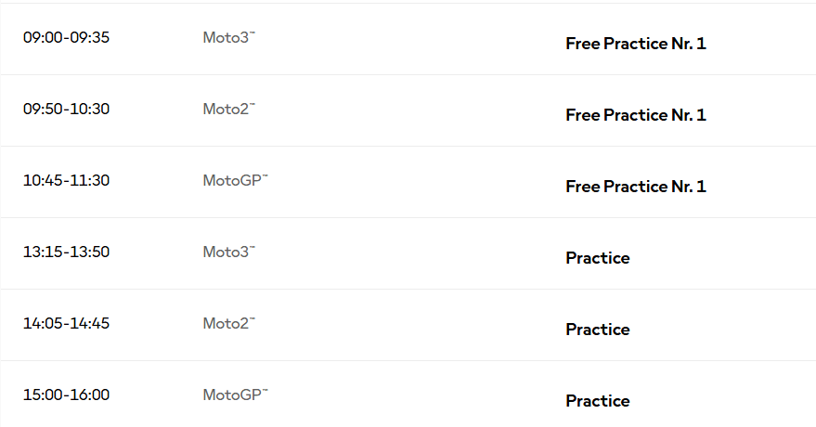Open Moto2 Free Practice Nr. 1 session
The image size is (816, 427).
635,115
